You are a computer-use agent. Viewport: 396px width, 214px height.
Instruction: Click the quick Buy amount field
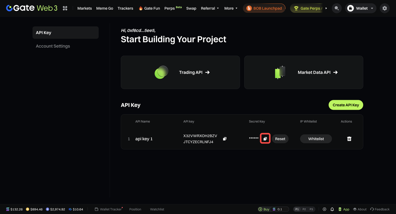[x=282, y=209]
